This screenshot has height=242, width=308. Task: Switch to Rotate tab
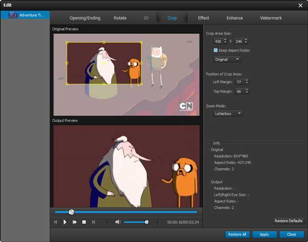click(120, 18)
